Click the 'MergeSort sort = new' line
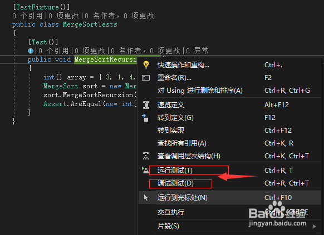 pos(90,86)
